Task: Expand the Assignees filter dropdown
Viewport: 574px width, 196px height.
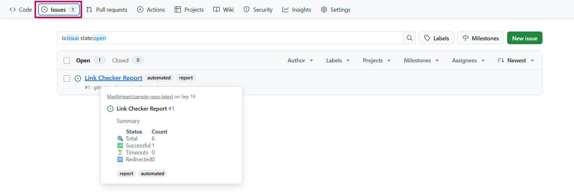Action: click(x=468, y=61)
